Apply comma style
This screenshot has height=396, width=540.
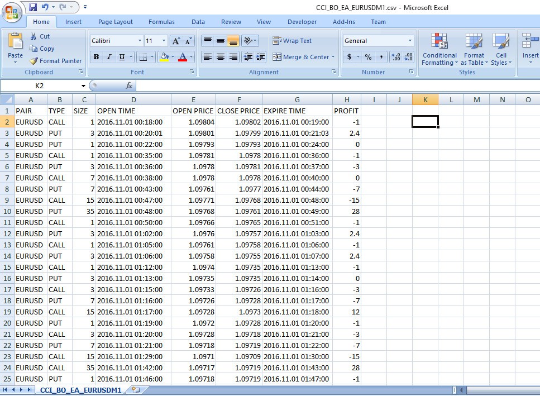[x=381, y=57]
